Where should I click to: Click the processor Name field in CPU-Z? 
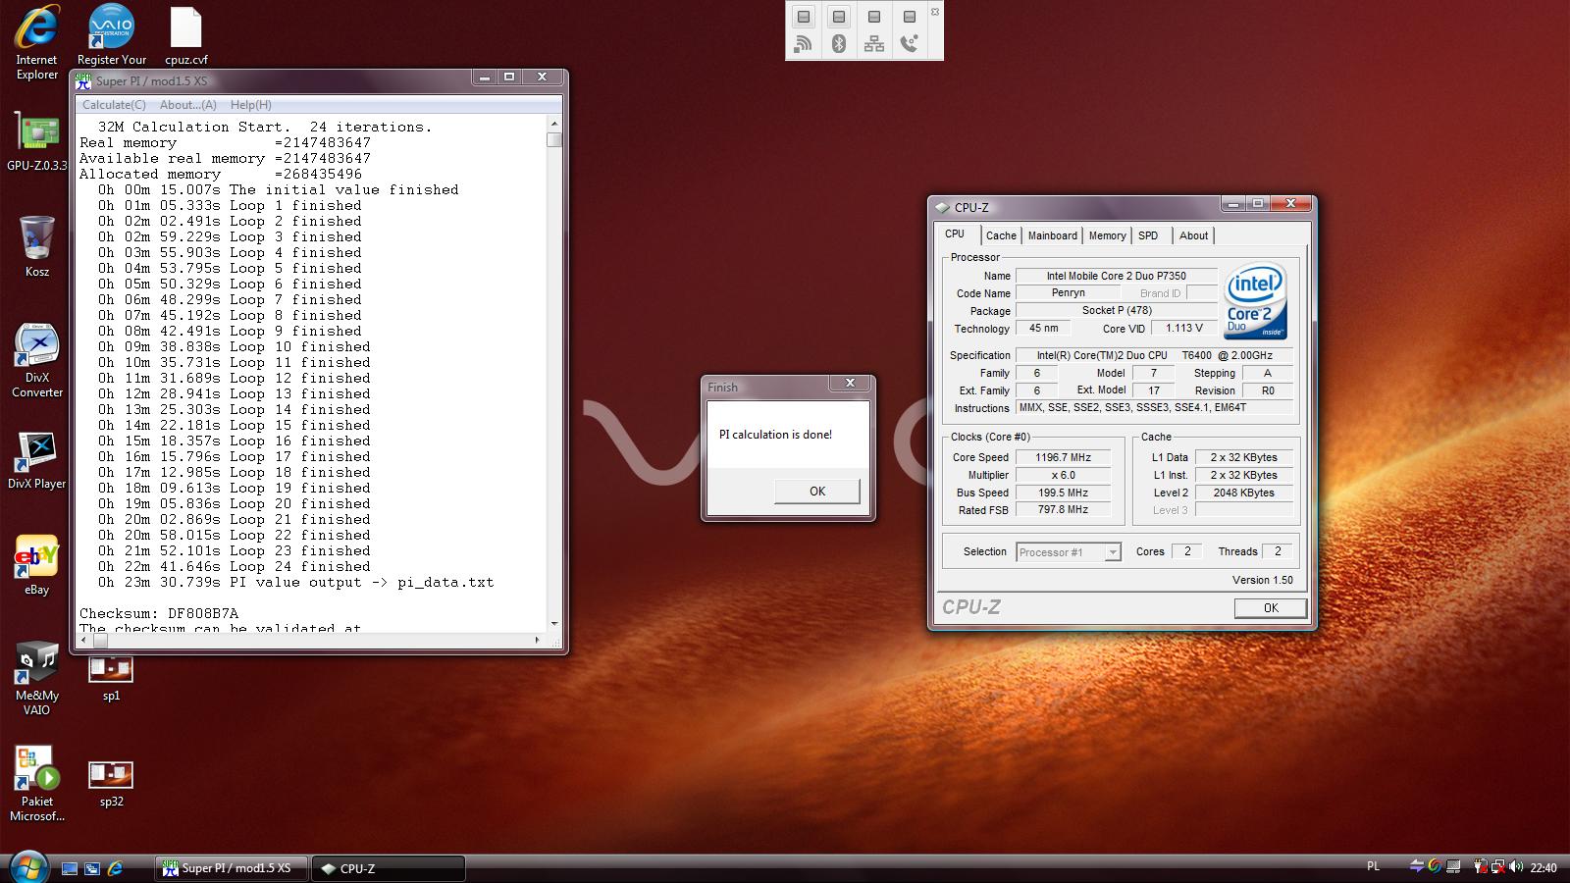(1116, 276)
